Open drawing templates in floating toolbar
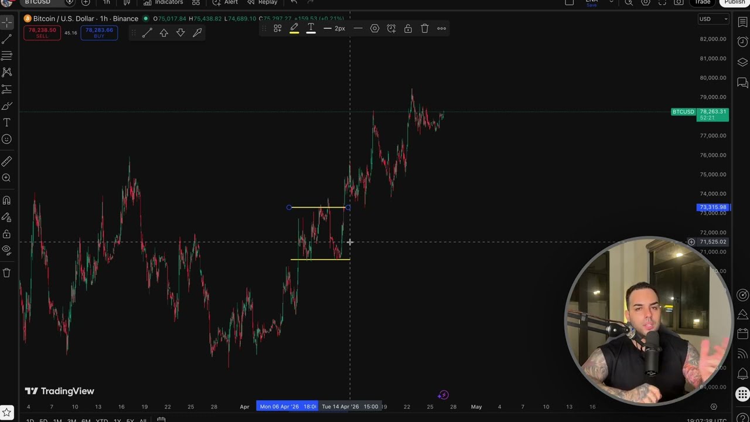Image resolution: width=750 pixels, height=422 pixels. 278,28
